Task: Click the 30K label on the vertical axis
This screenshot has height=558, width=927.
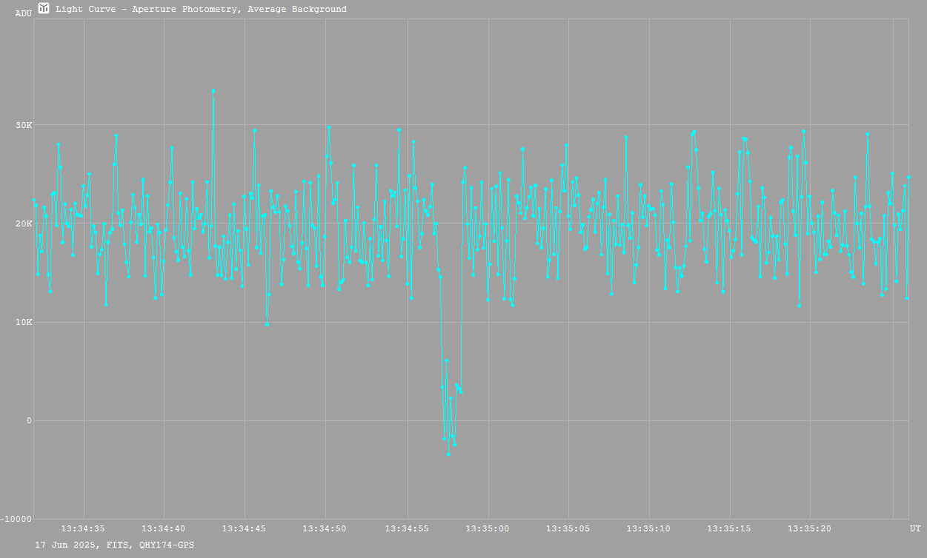Action: tap(24, 125)
